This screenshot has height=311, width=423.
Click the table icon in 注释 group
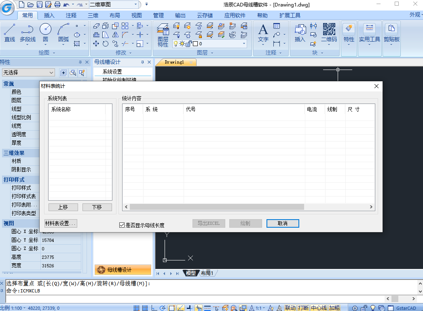pos(277,26)
